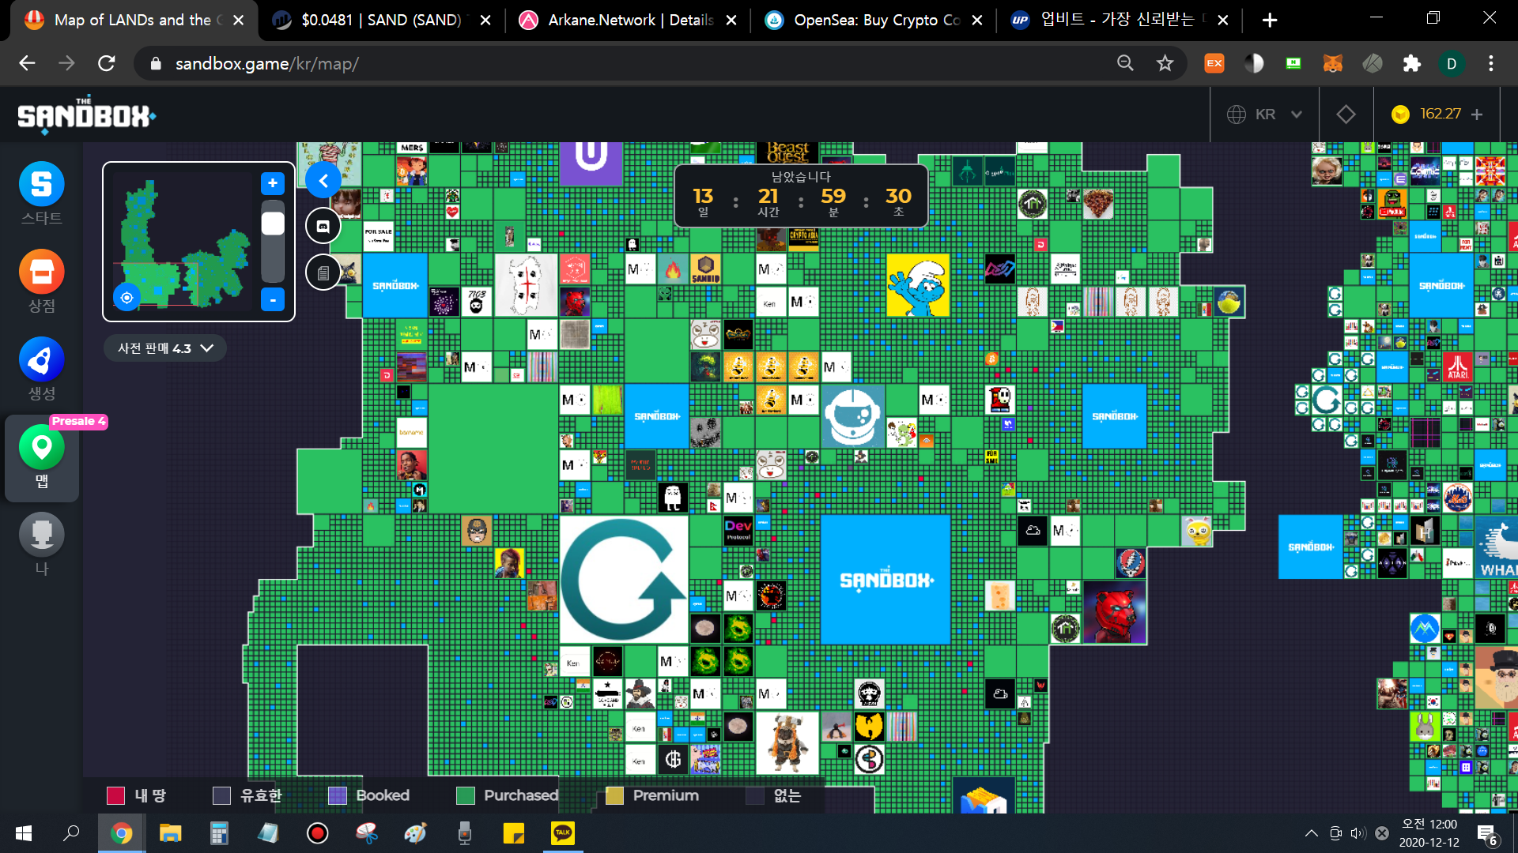The height and width of the screenshot is (853, 1518).
Task: Select the large teal G arrow estate
Action: coord(624,580)
